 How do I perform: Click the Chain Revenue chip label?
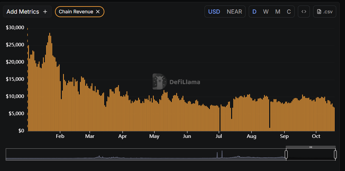click(x=76, y=12)
